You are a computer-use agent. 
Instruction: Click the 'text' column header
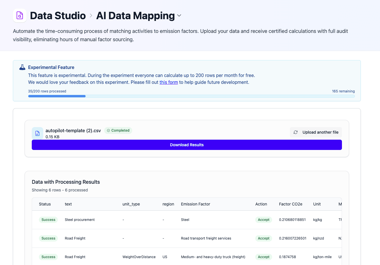pyautogui.click(x=68, y=204)
